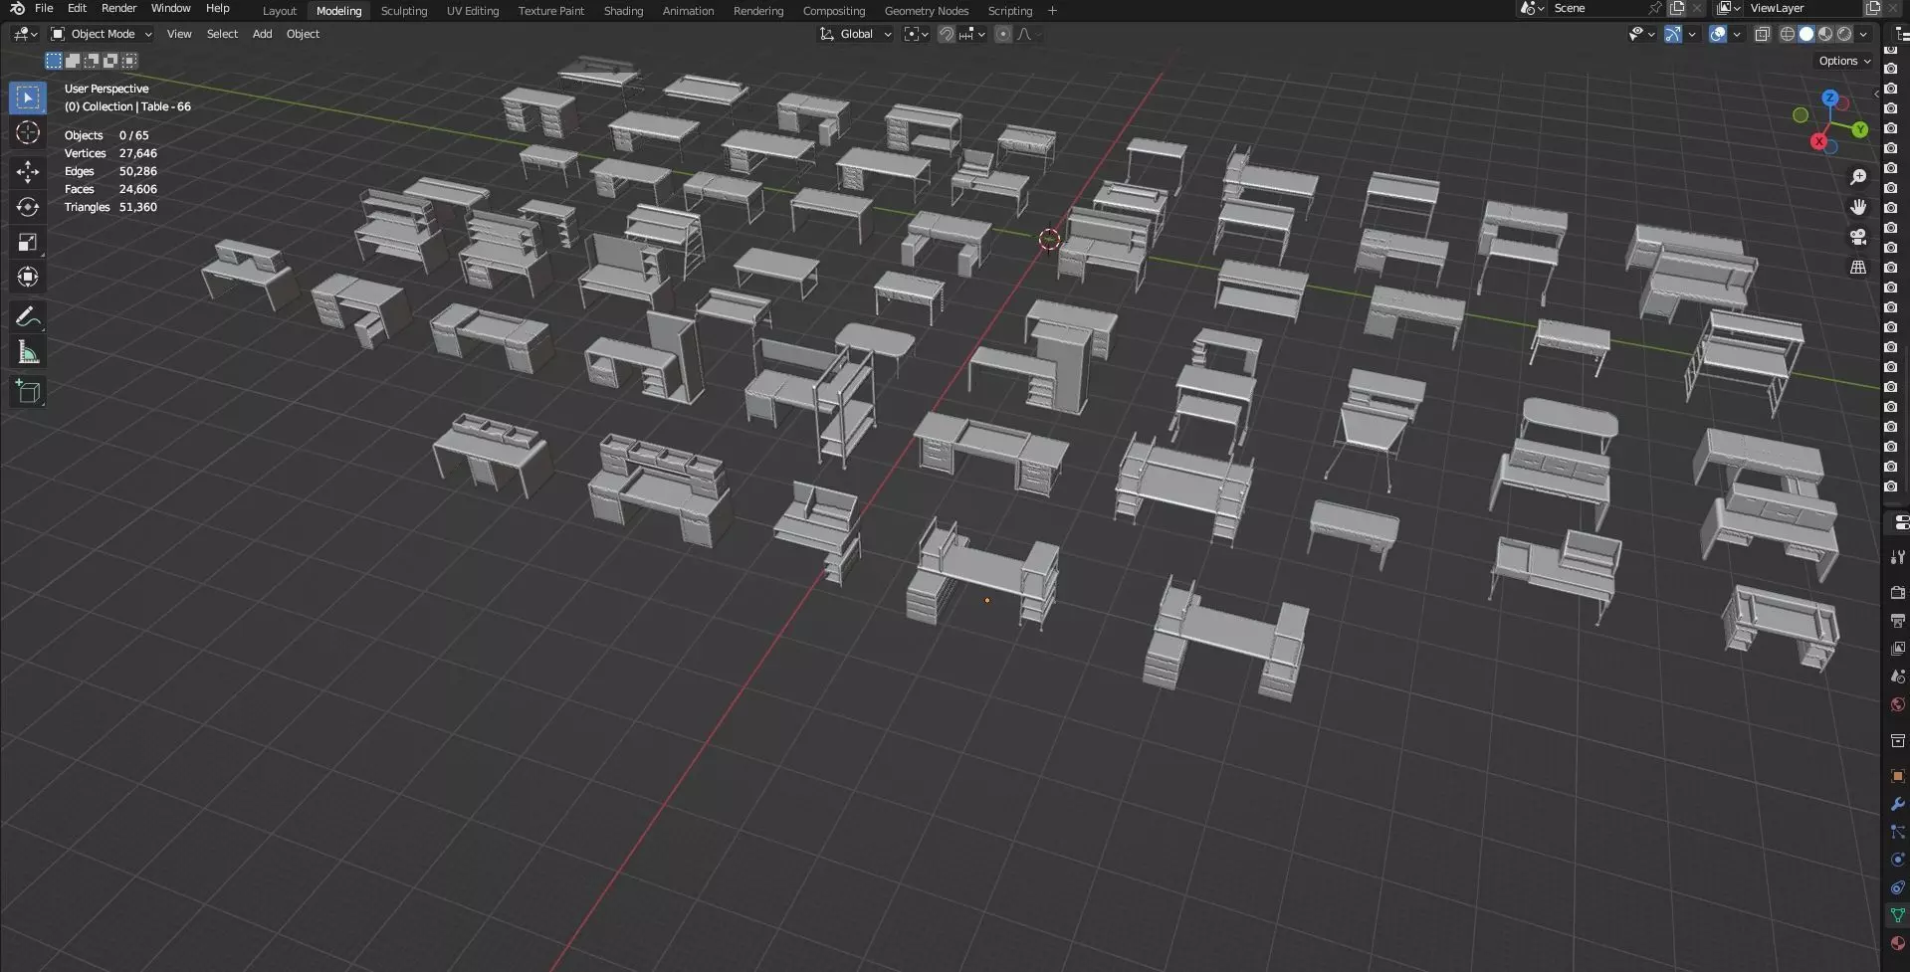The width and height of the screenshot is (1910, 972).
Task: Click the Blender logo icon
Action: (17, 8)
